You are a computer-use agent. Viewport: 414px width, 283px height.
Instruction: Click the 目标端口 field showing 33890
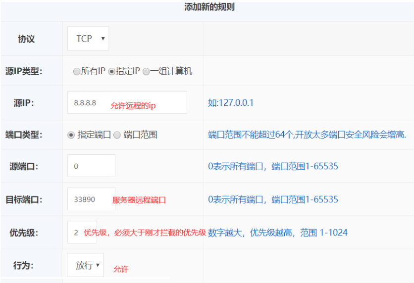coord(91,199)
